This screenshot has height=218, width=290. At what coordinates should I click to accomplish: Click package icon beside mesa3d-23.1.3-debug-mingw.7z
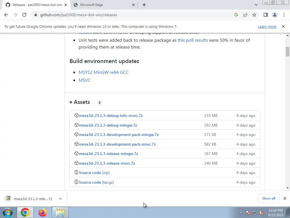click(x=76, y=125)
